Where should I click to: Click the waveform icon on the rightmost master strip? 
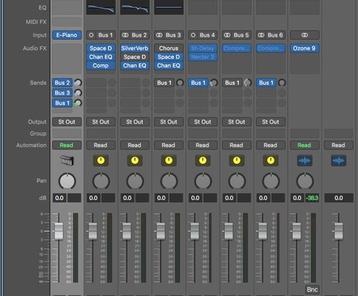[339, 160]
